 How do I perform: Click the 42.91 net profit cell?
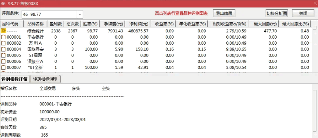pos(143,67)
